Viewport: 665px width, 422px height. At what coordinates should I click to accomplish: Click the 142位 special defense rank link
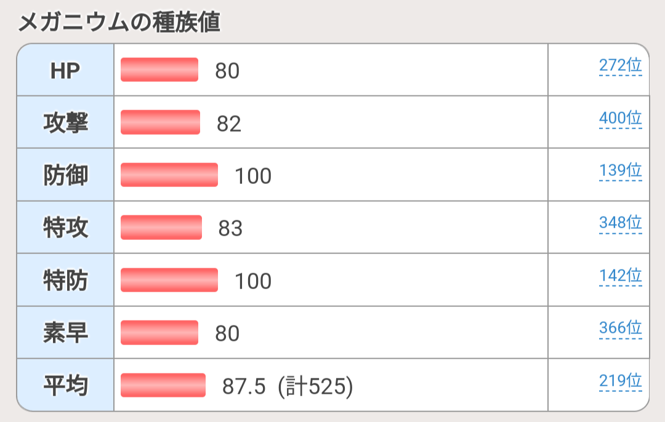[x=620, y=276]
